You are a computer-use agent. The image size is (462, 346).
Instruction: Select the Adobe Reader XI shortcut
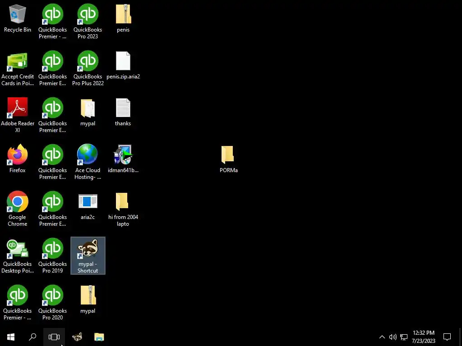[18, 115]
